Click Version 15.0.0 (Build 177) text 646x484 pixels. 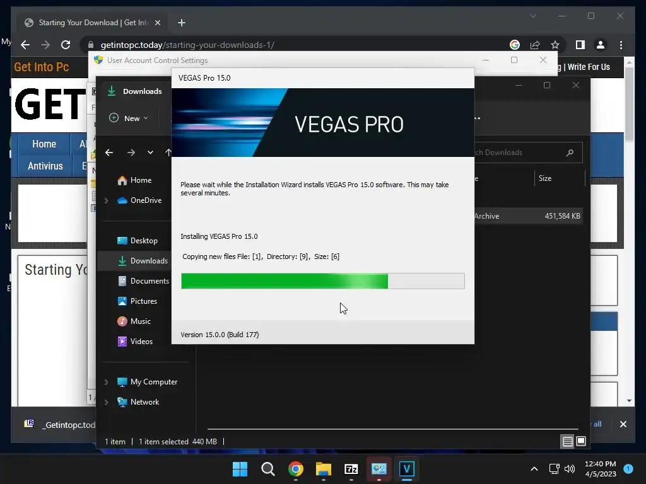pyautogui.click(x=220, y=335)
